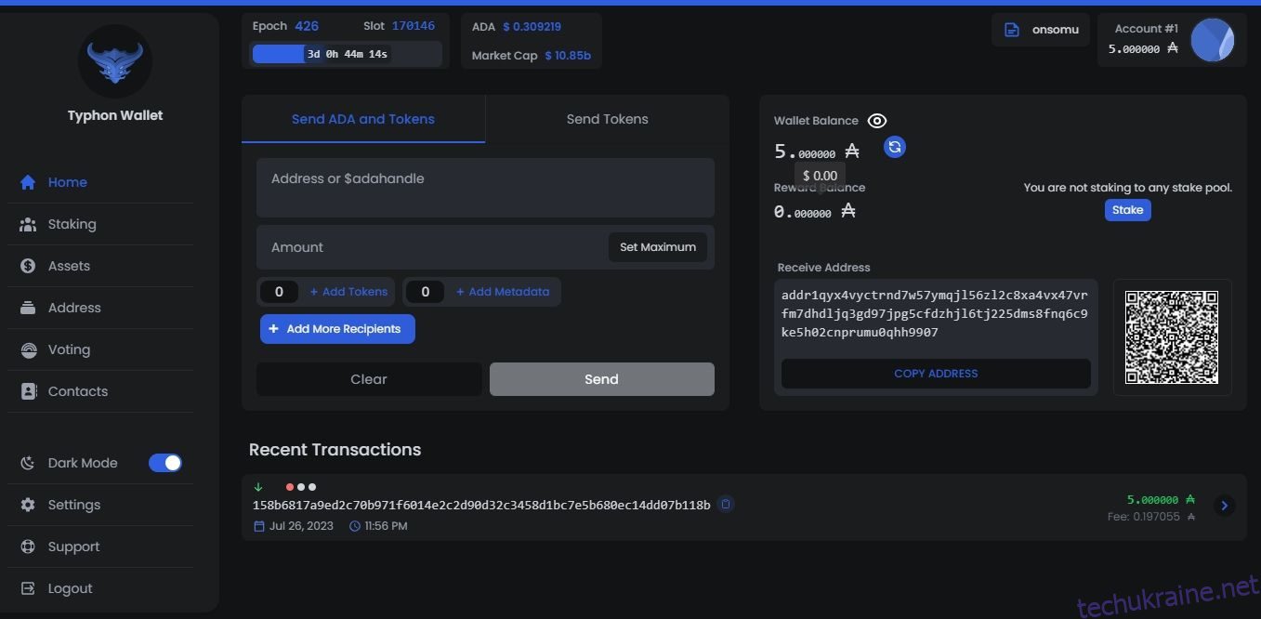
Task: Open the Staking section
Action: point(72,224)
